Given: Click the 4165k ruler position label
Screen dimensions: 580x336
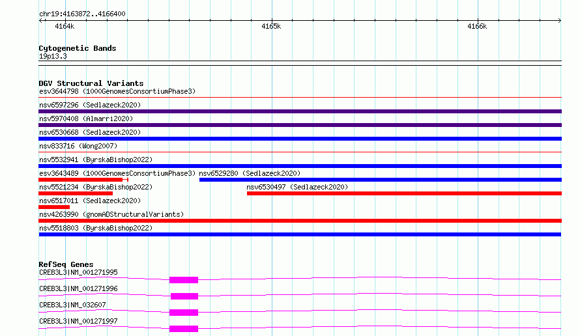Looking at the screenshot, I should pyautogui.click(x=271, y=26).
